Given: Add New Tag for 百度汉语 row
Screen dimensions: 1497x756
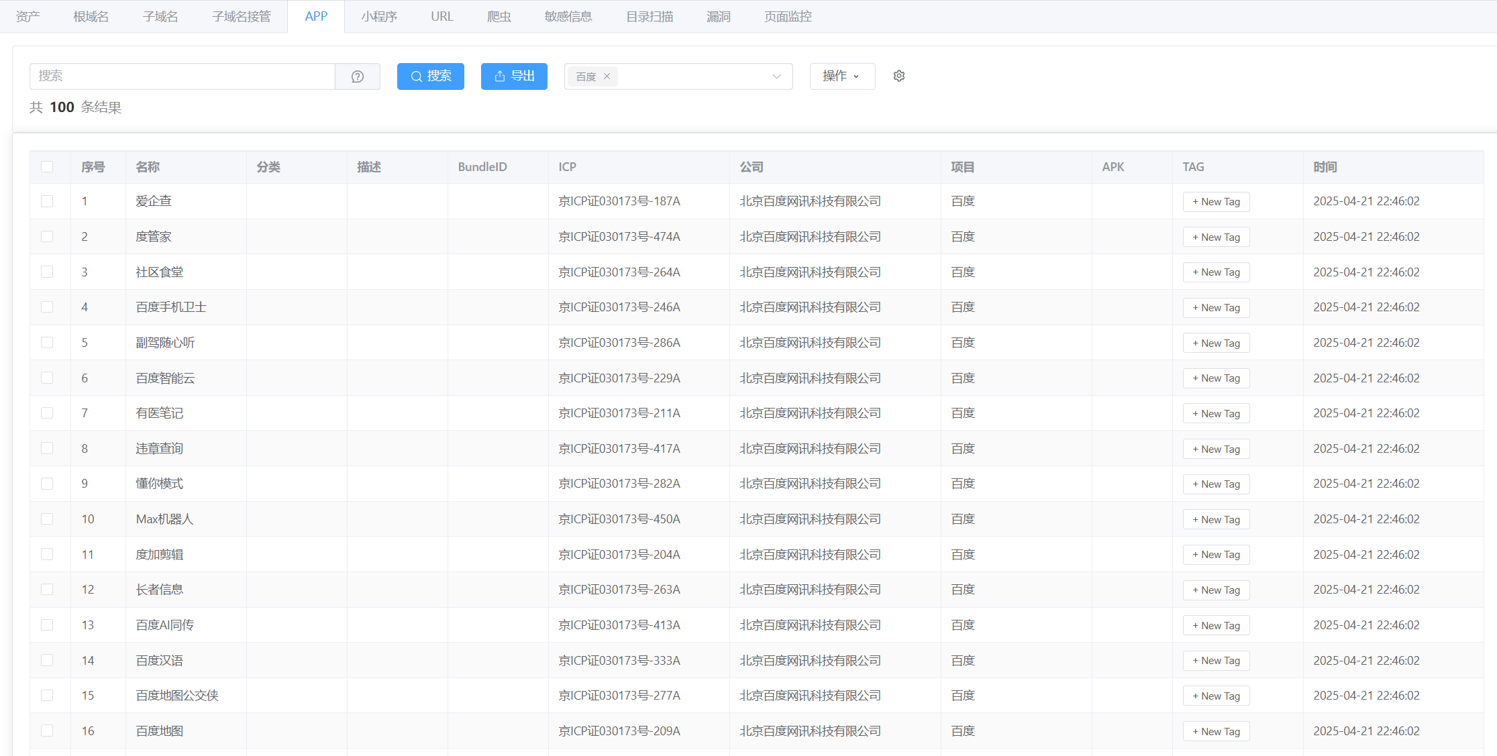Looking at the screenshot, I should (1216, 661).
